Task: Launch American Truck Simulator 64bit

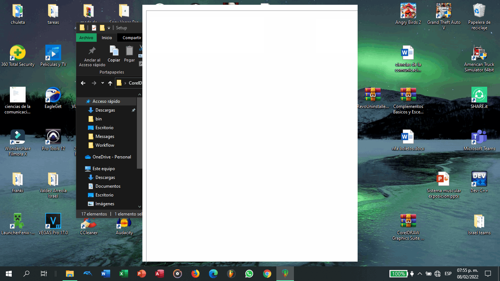Action: click(x=479, y=59)
